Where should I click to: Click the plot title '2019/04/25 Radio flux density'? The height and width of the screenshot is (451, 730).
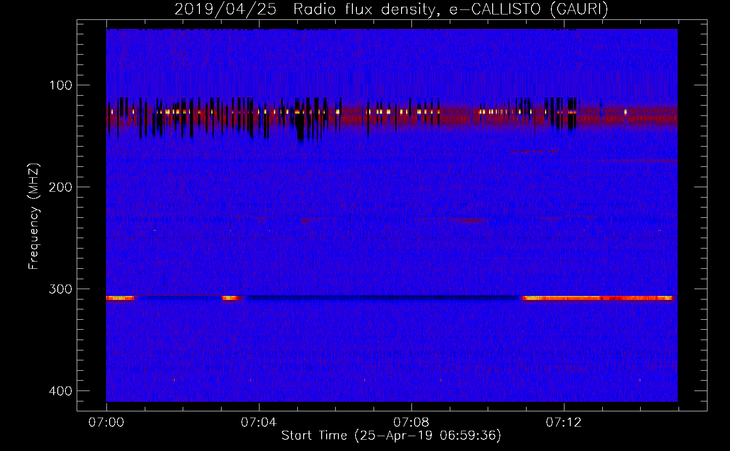tap(306, 9)
